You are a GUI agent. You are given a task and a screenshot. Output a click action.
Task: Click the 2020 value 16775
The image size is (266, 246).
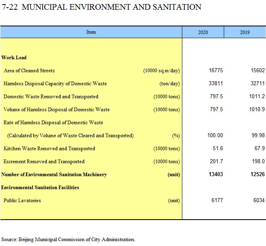pyautogui.click(x=216, y=71)
